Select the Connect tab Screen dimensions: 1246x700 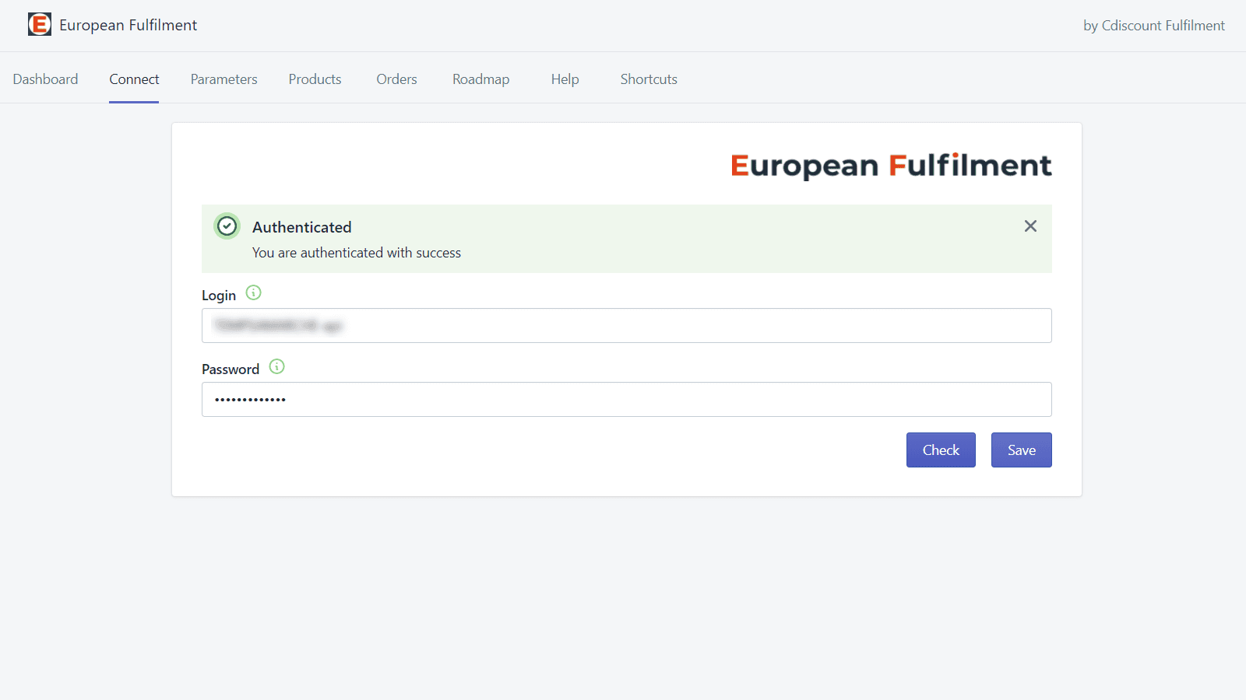click(x=134, y=79)
